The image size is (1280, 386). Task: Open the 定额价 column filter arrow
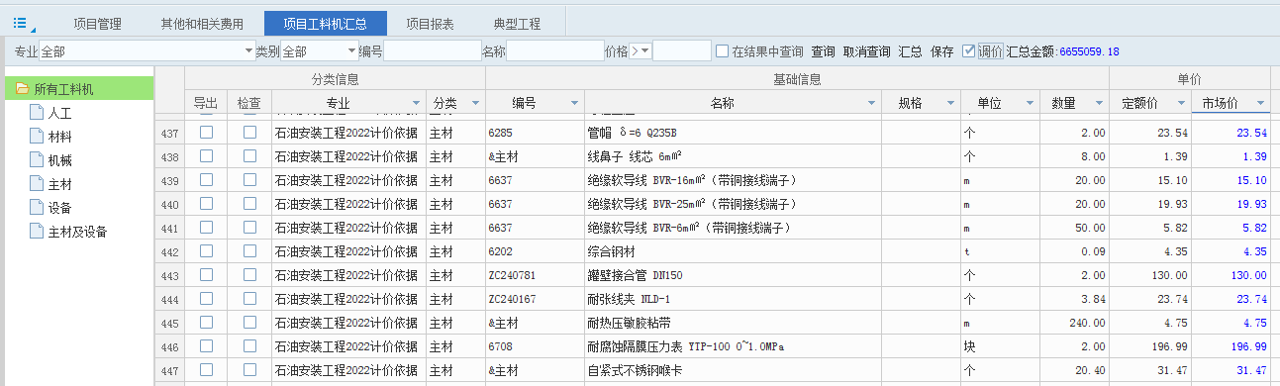[x=1181, y=103]
